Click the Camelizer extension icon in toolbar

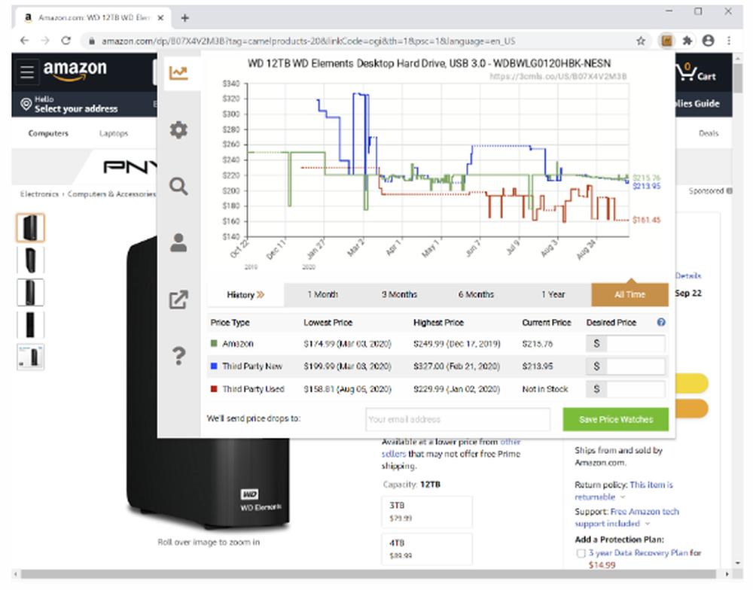point(666,41)
